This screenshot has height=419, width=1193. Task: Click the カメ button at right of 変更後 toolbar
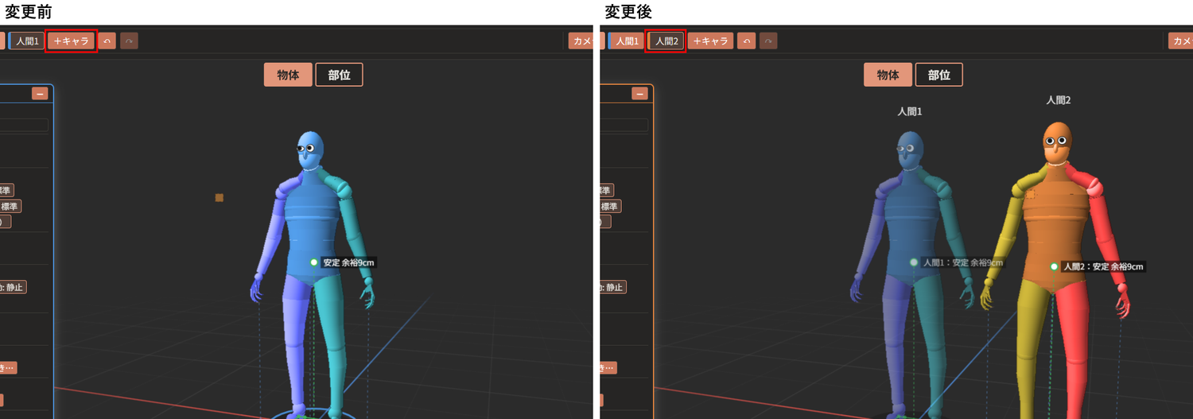pos(1180,41)
